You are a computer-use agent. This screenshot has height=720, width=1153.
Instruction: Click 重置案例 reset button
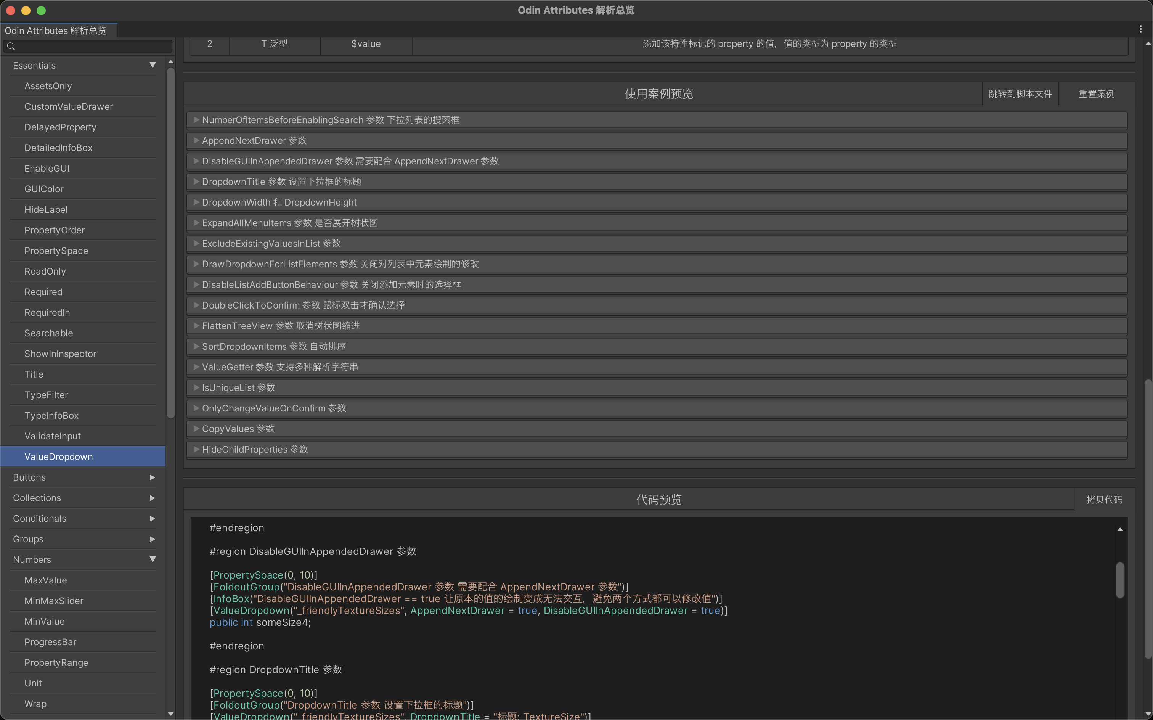coord(1096,94)
